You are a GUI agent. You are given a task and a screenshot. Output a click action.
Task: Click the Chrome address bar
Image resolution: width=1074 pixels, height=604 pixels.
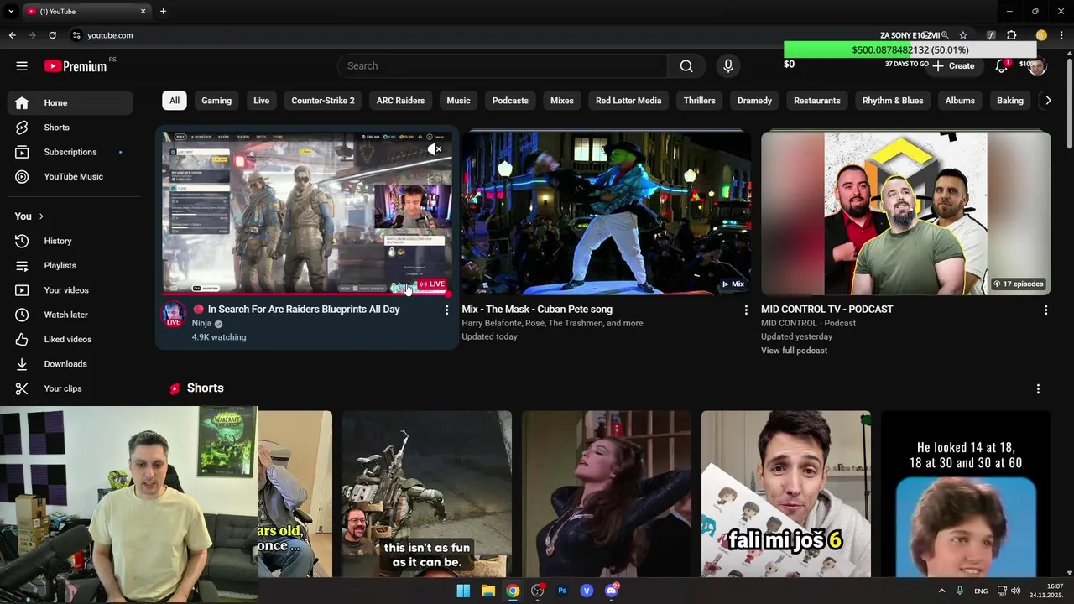tap(470, 35)
